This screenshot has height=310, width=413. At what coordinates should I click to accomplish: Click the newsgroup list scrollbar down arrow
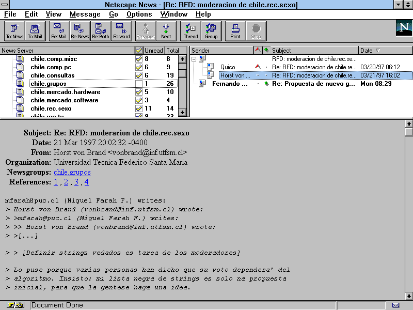coord(182,112)
